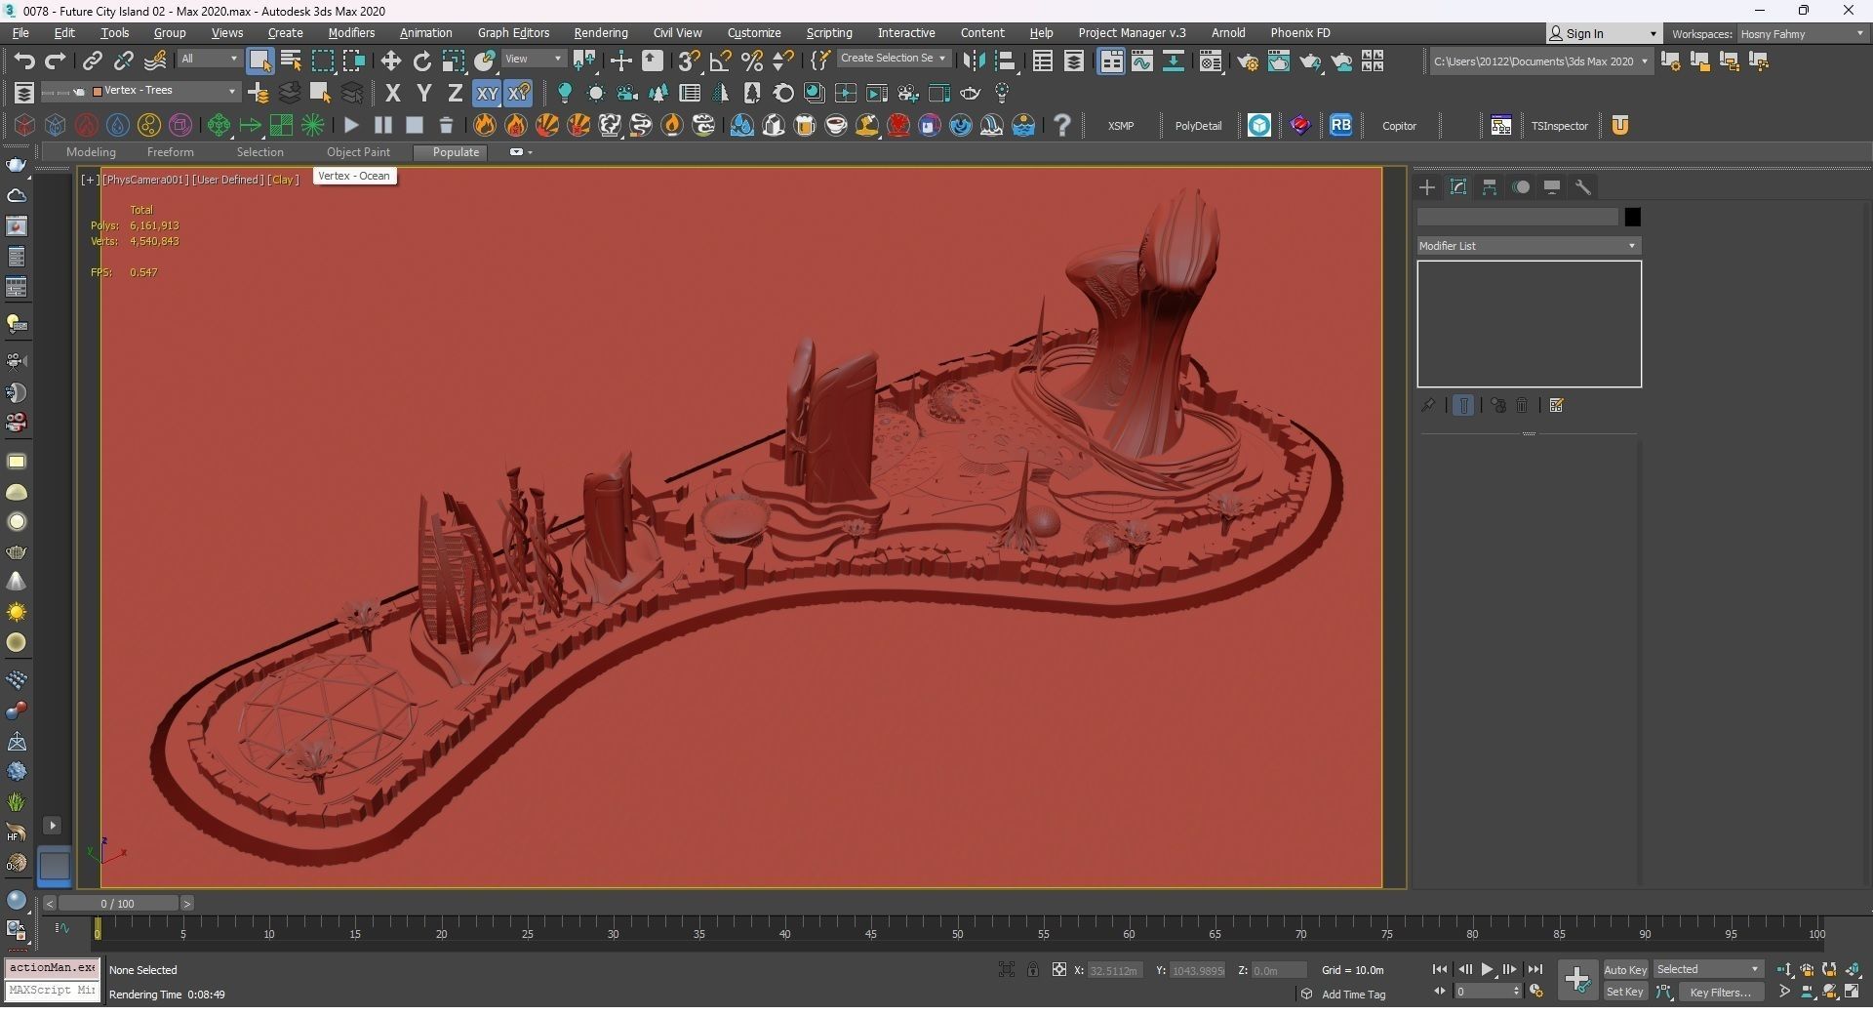Open the Time Configuration icon
This screenshot has height=1015, width=1873.
point(1536,992)
